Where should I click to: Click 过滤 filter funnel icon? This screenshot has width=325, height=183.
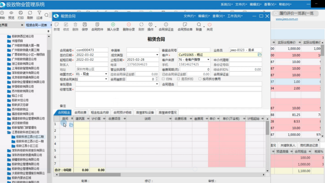coord(40,13)
